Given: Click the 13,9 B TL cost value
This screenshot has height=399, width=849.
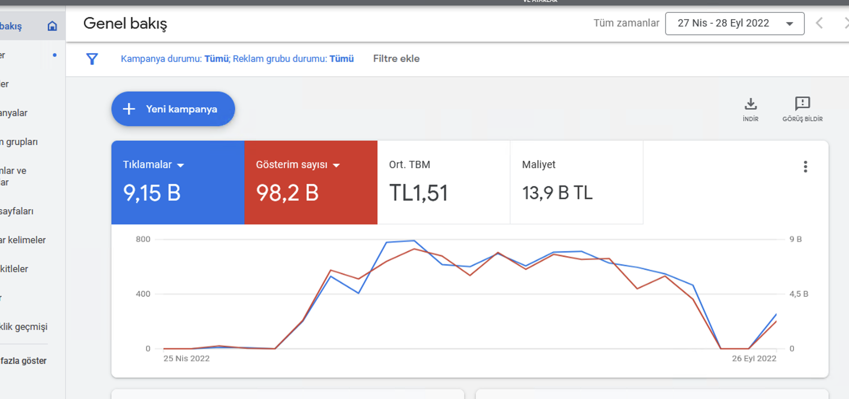Looking at the screenshot, I should click(x=557, y=193).
